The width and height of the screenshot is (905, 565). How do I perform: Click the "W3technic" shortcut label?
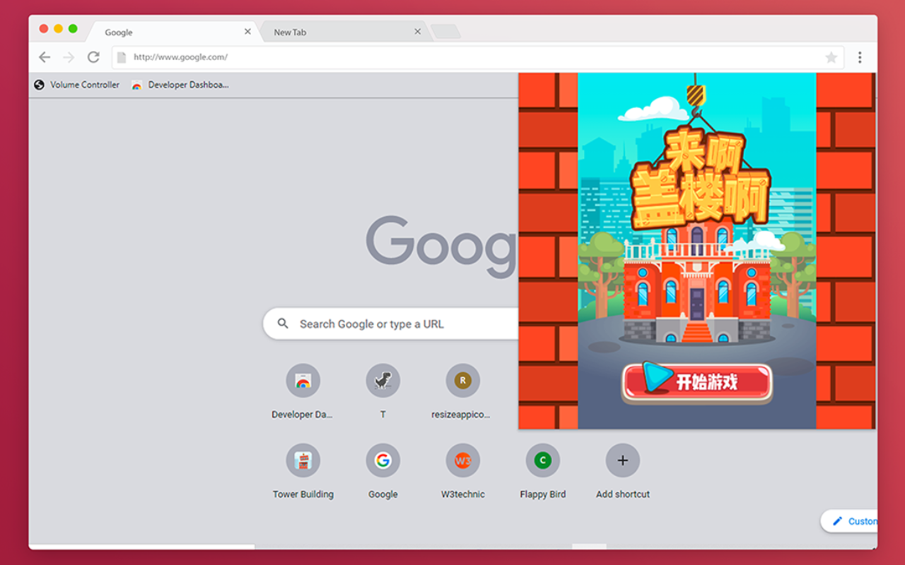[x=462, y=494]
